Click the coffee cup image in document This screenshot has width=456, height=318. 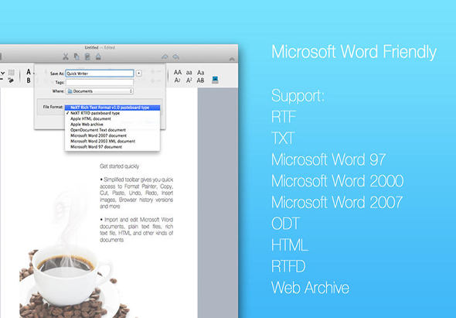pos(73,277)
